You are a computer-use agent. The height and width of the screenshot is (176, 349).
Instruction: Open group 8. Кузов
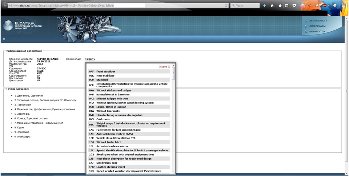(19, 128)
